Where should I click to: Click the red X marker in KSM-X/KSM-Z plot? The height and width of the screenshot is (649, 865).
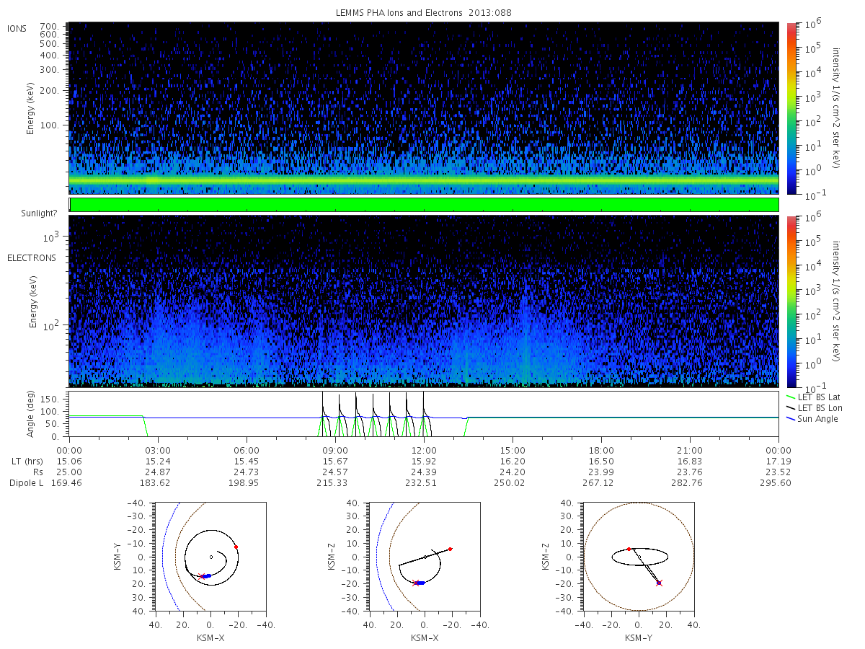click(x=415, y=583)
